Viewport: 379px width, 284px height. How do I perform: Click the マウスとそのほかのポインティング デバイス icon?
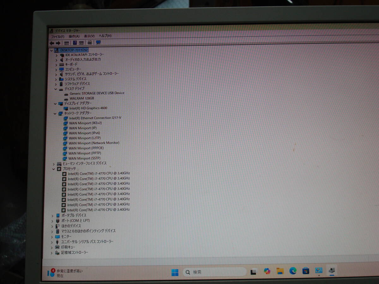coord(57,231)
